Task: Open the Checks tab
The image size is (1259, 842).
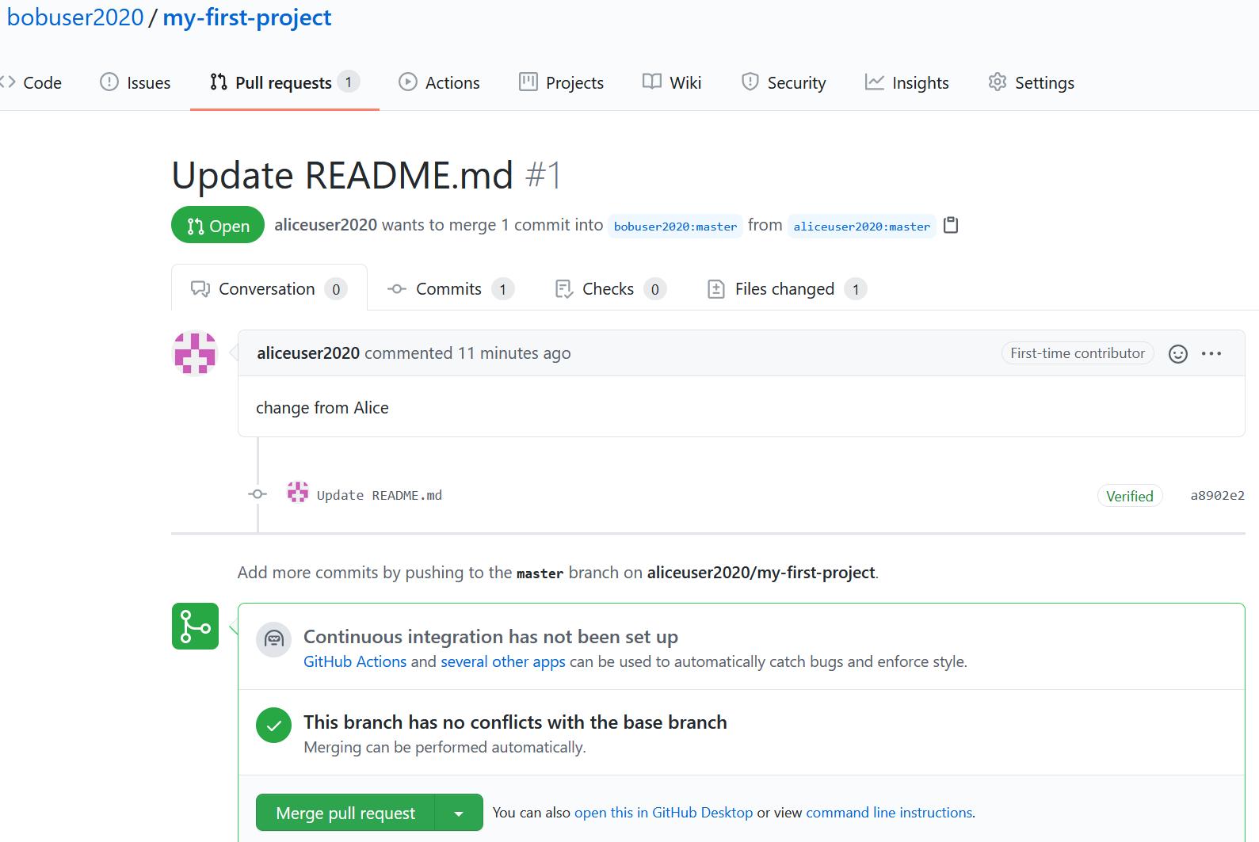Action: [608, 289]
